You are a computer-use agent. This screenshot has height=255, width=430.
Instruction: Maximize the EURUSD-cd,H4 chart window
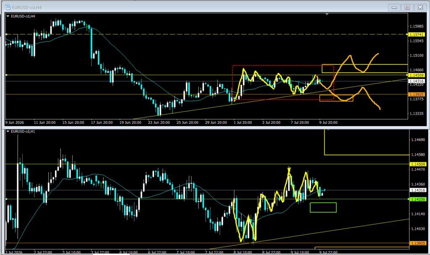(x=407, y=8)
